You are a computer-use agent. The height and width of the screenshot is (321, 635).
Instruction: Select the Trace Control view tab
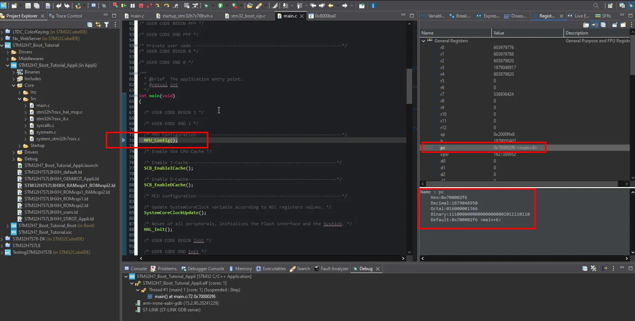(x=65, y=16)
